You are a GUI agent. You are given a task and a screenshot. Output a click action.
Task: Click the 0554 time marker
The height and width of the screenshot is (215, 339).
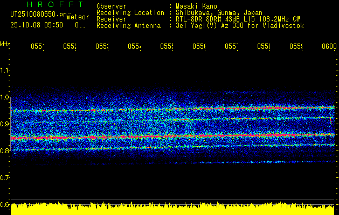coord(134,47)
